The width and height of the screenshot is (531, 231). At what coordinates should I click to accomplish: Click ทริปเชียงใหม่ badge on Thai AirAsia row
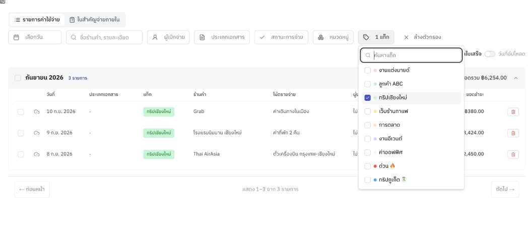[x=159, y=154]
